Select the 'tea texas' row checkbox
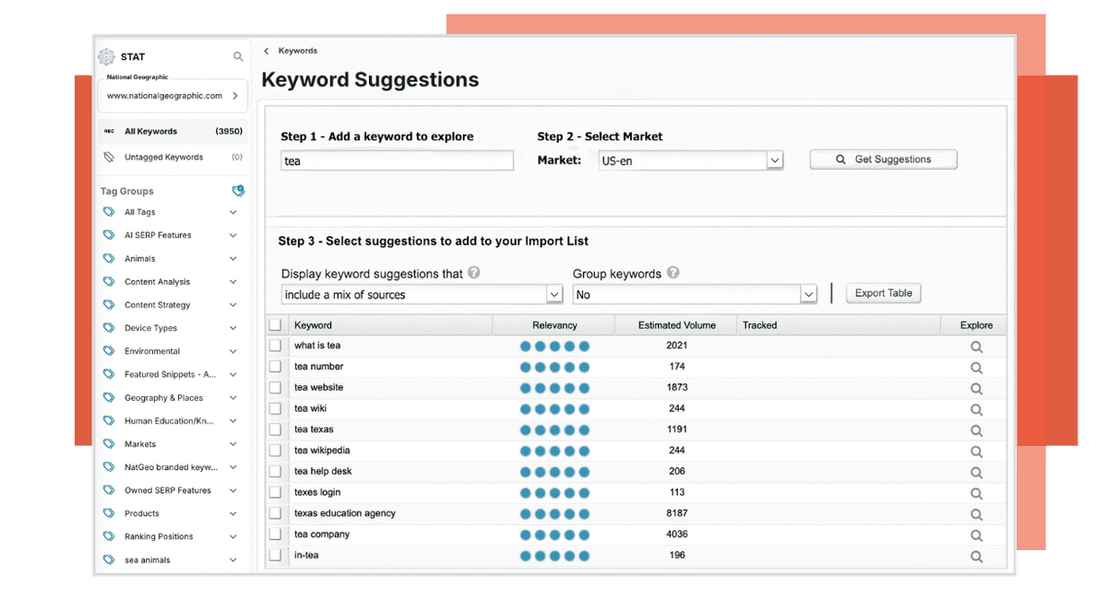The image size is (1107, 611). (275, 429)
